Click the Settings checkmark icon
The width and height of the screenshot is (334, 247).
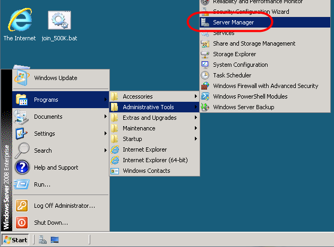(x=21, y=134)
